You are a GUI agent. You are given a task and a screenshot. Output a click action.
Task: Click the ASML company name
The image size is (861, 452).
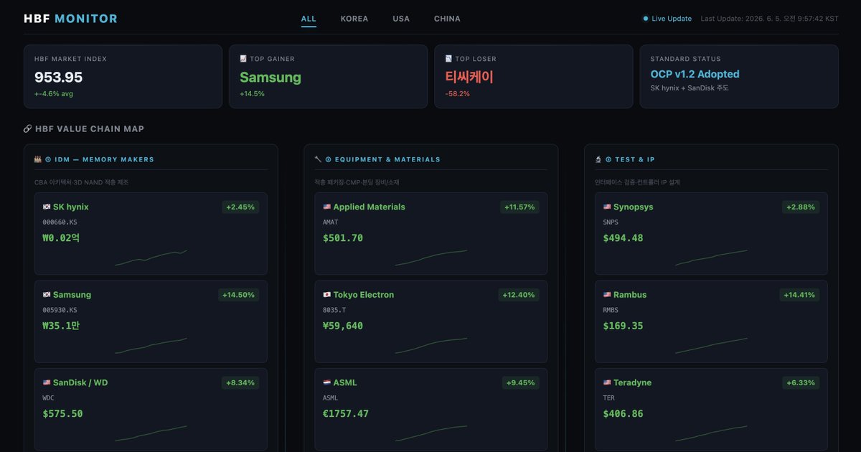(345, 382)
